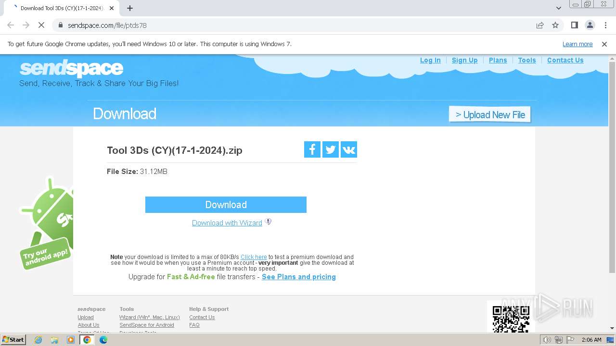616x346 pixels.
Task: Click the file name Tool 3Ds (CY)(17-1-2024).zip
Action: [175, 150]
